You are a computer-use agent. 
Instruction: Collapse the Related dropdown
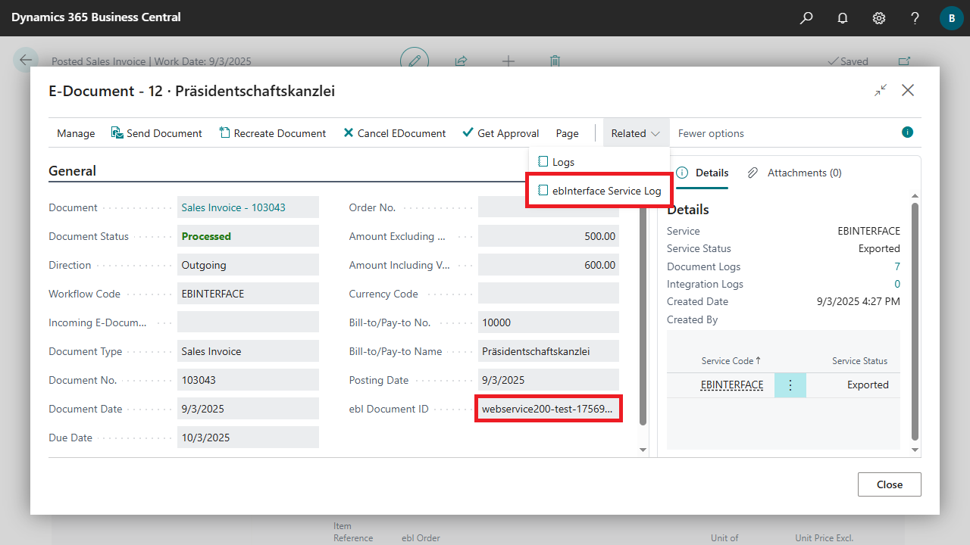click(637, 133)
